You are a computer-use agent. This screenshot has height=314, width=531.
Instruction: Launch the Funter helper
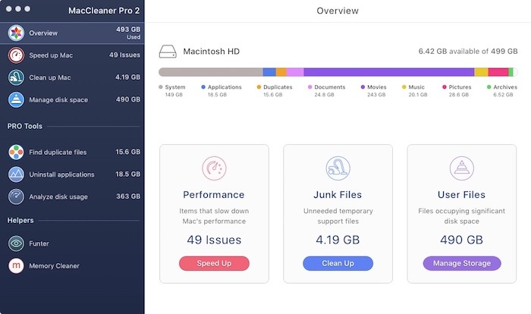pyautogui.click(x=72, y=243)
